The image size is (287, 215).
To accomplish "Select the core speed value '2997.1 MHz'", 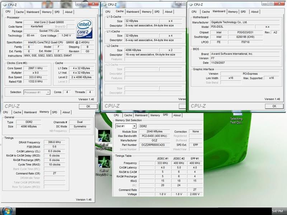I will [x=36, y=68].
